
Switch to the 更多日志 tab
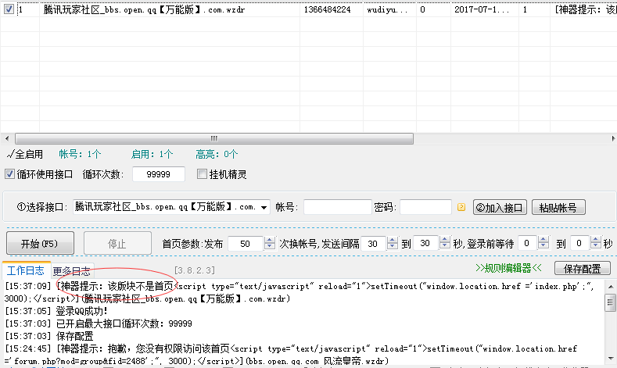(x=72, y=271)
